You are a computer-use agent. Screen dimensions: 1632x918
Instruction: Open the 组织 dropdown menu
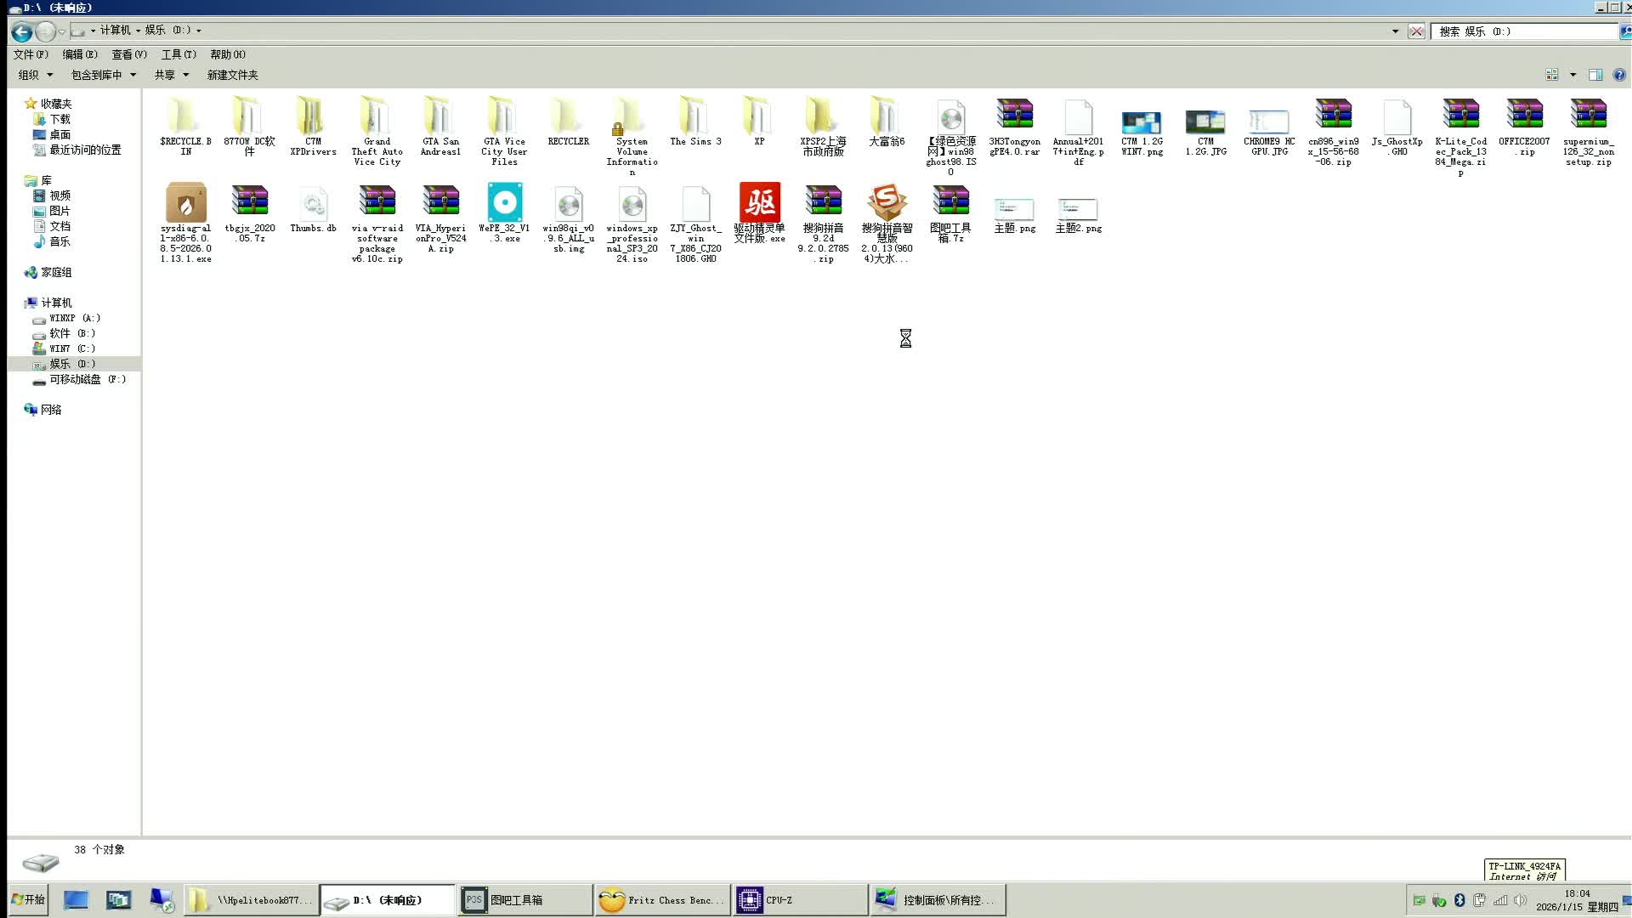(35, 75)
